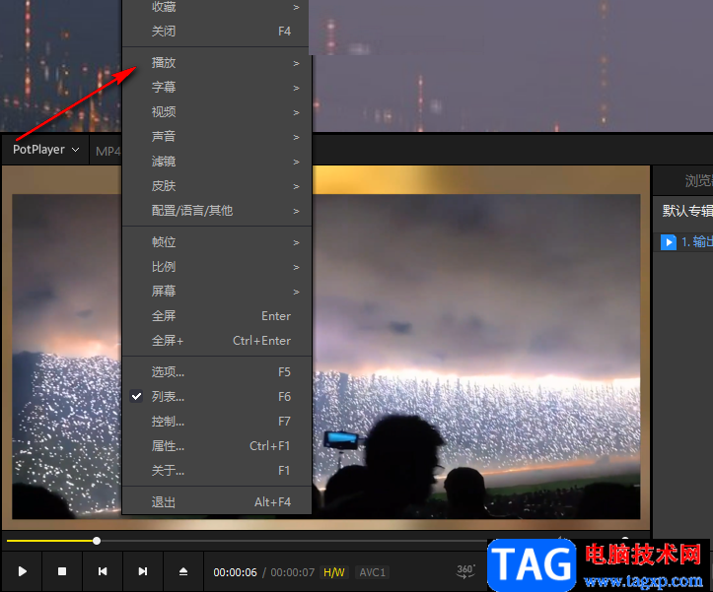
Task: Expand the 声音 submenu
Action: tap(217, 136)
